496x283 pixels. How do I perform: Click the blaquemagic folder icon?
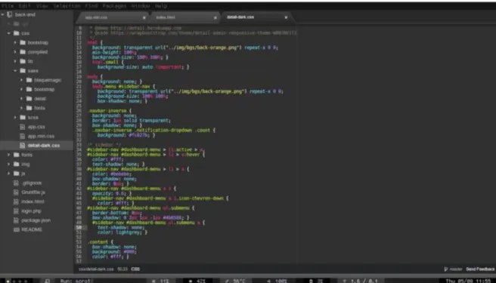pos(29,80)
